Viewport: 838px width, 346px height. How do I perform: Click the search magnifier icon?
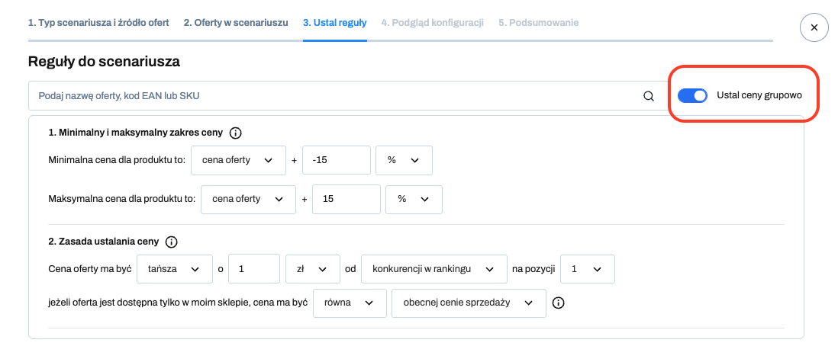(648, 96)
